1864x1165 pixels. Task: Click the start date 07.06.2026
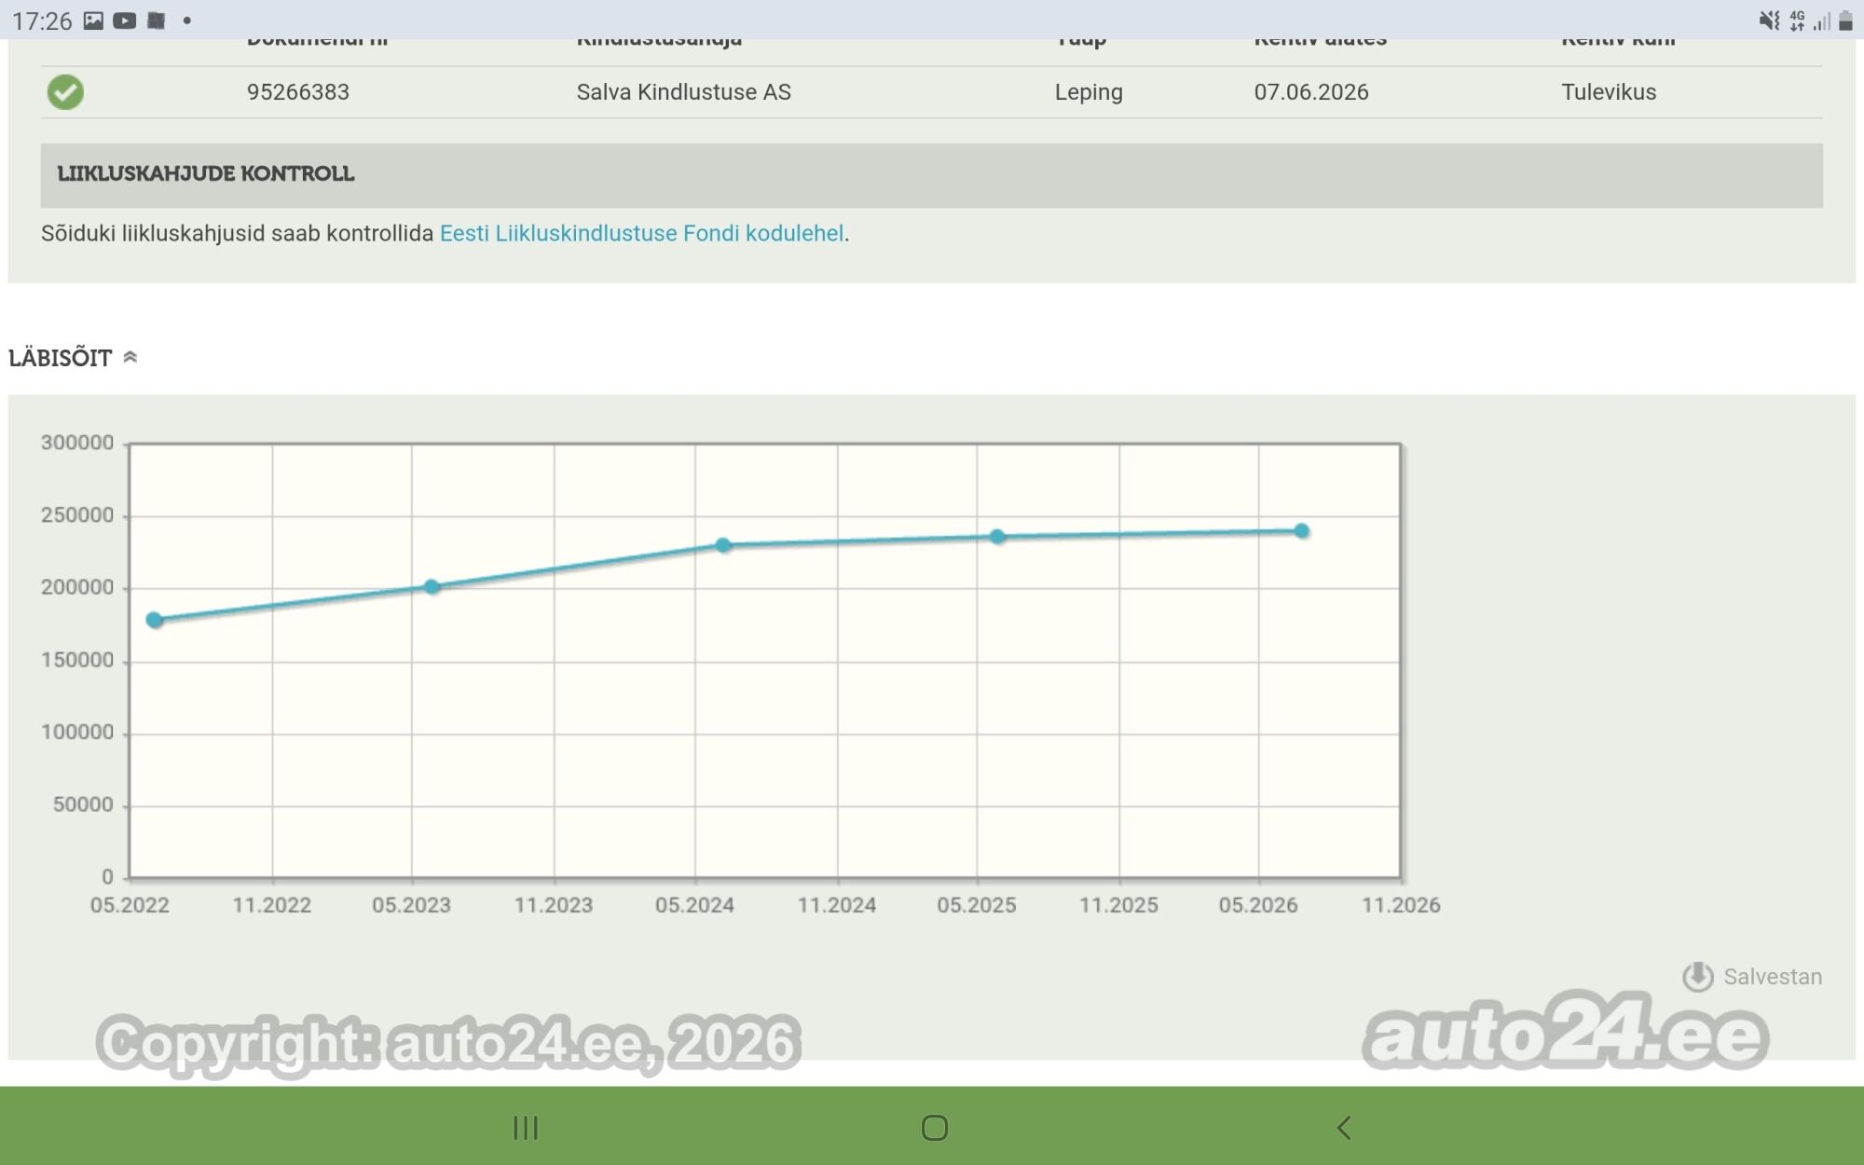click(1311, 92)
